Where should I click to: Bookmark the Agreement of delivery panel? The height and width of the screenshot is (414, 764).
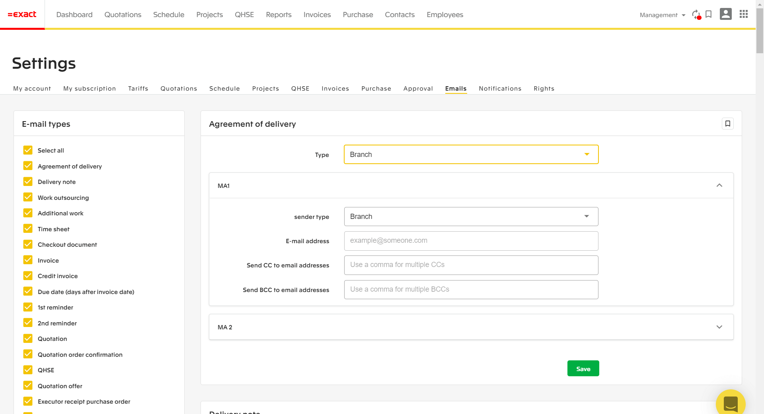click(x=728, y=124)
